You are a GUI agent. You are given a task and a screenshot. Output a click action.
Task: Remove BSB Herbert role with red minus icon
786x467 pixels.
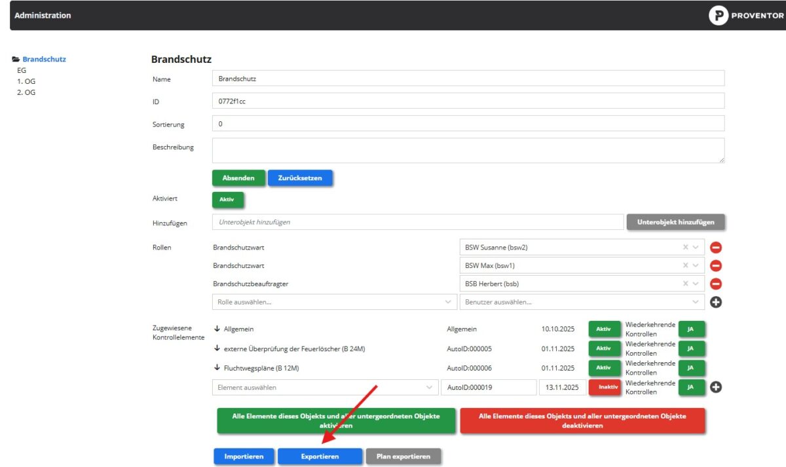716,284
